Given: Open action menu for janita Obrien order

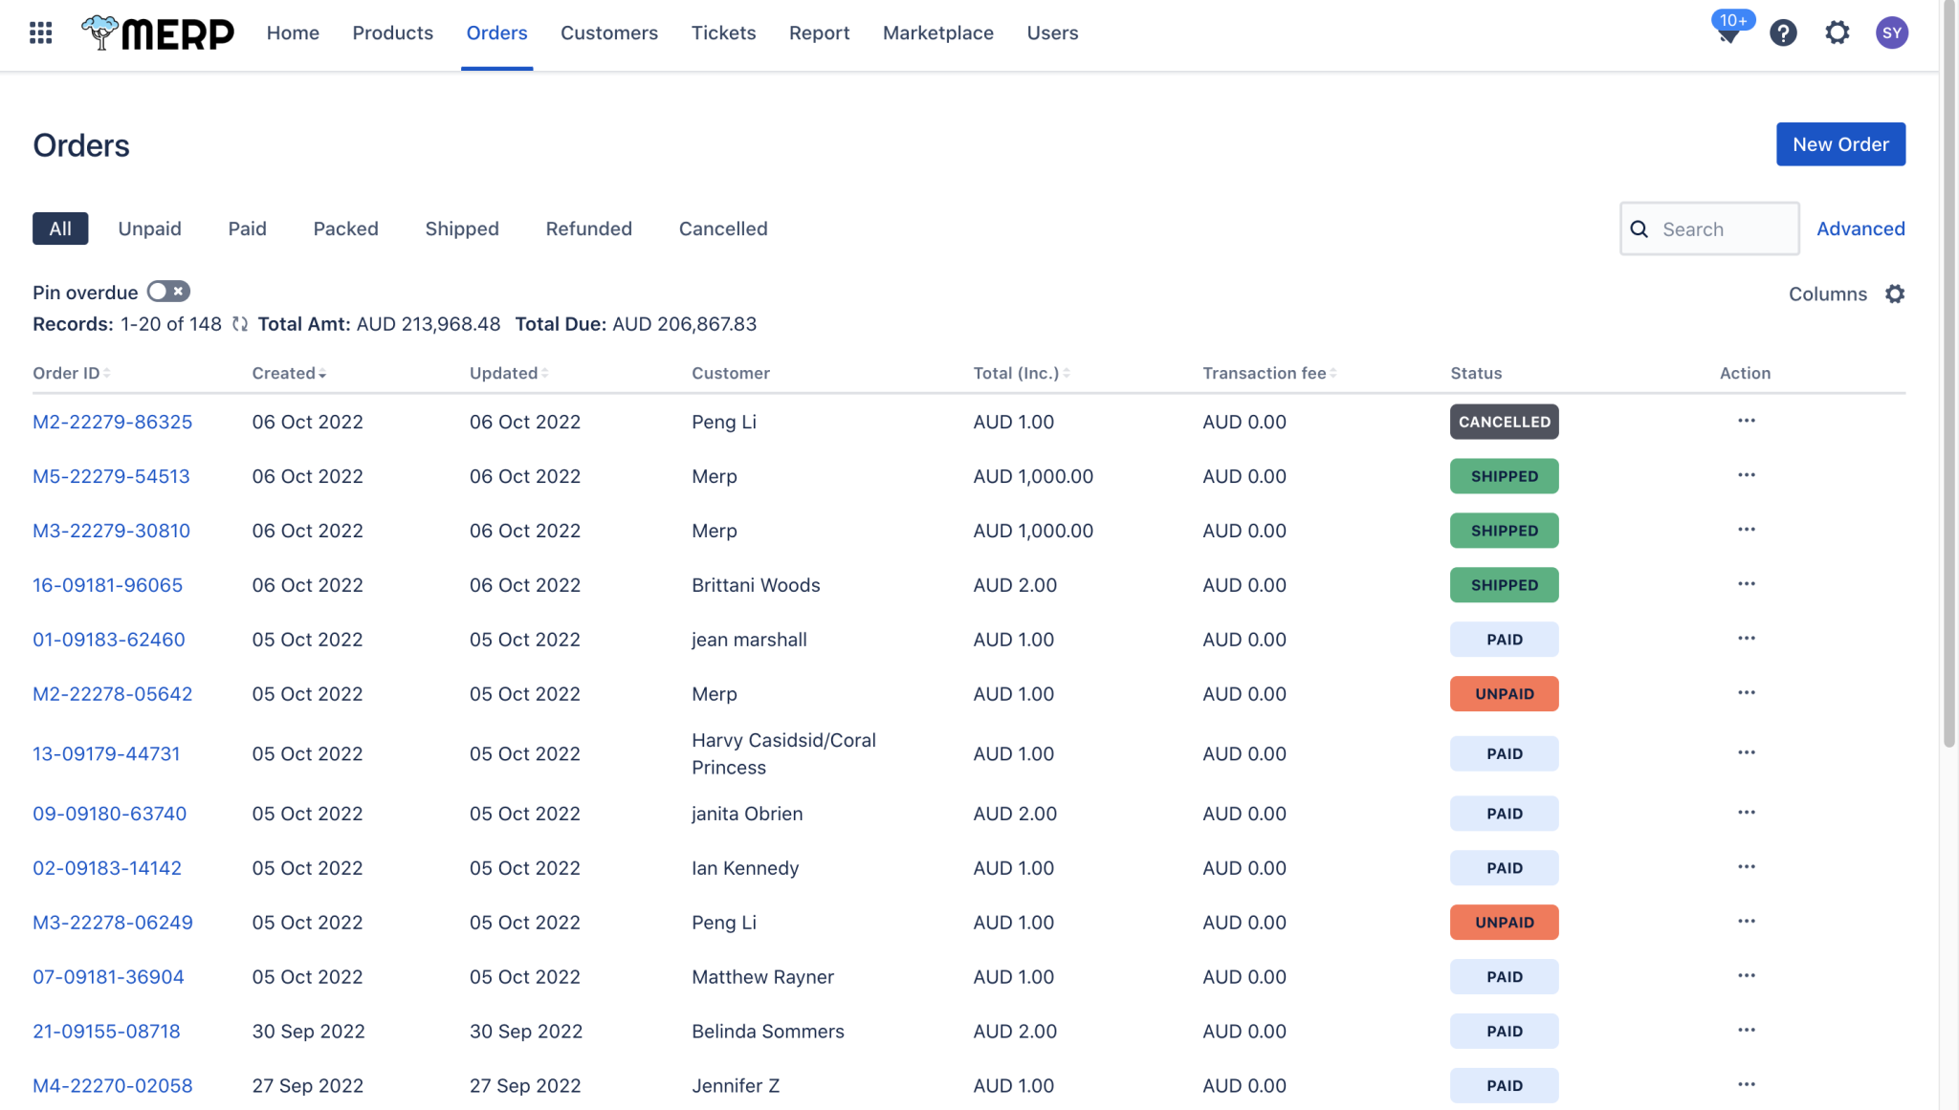Looking at the screenshot, I should click(x=1747, y=813).
